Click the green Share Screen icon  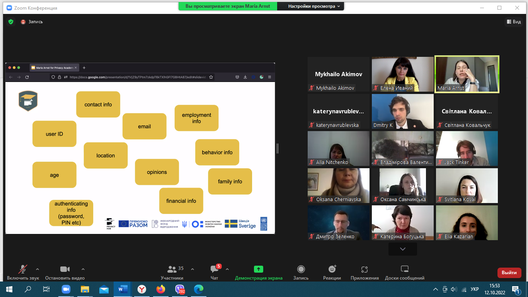pyautogui.click(x=258, y=269)
